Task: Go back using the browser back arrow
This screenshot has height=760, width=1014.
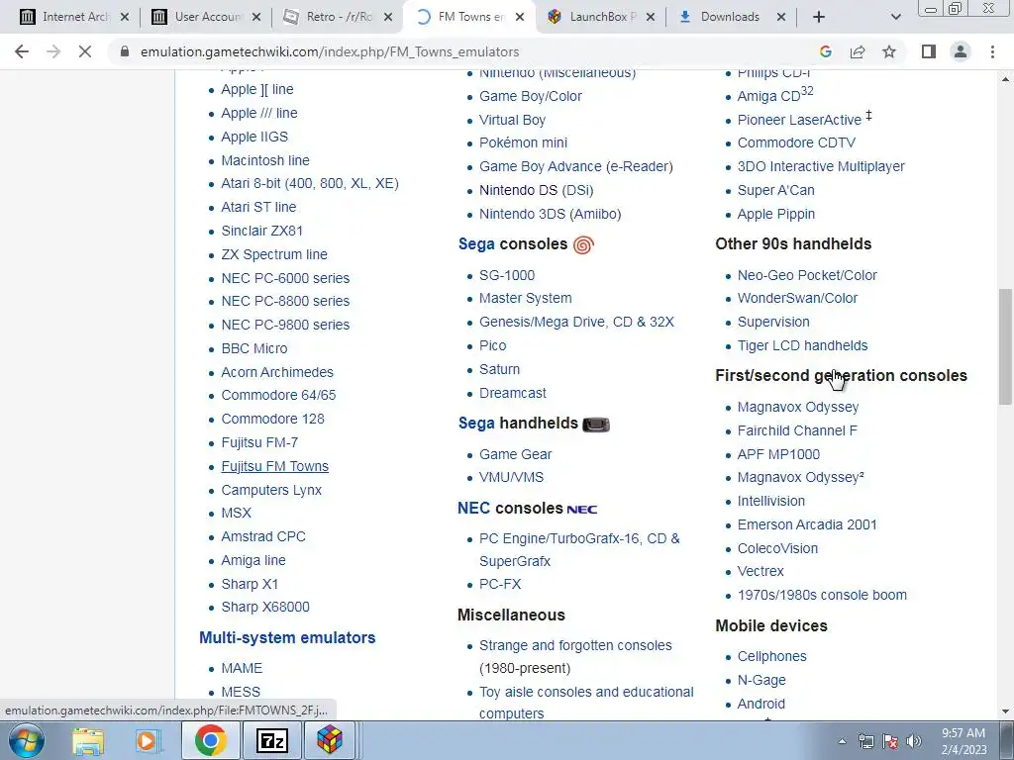Action: point(22,51)
